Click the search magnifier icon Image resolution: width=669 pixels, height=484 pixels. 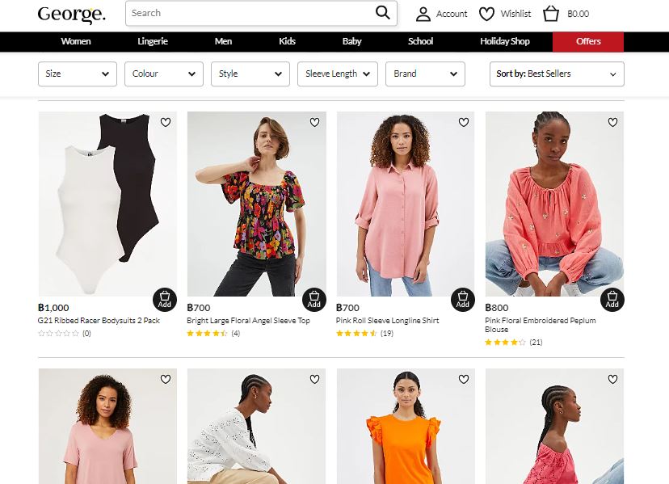382,13
